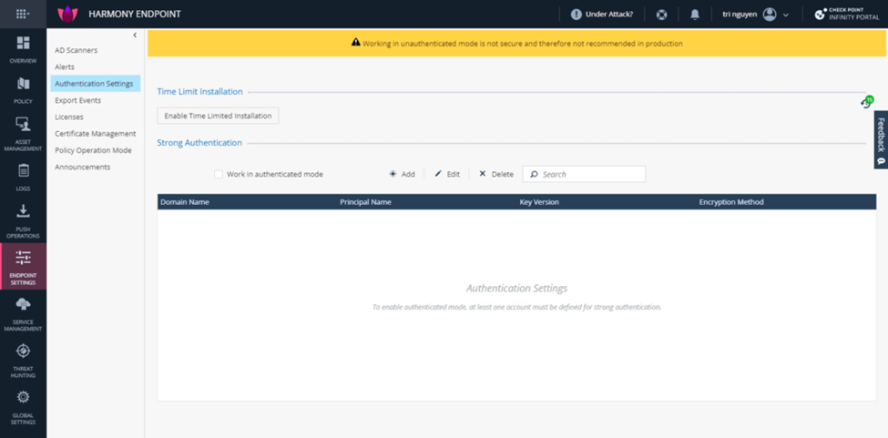Sort by Encryption Method column
888x438 pixels.
click(731, 202)
